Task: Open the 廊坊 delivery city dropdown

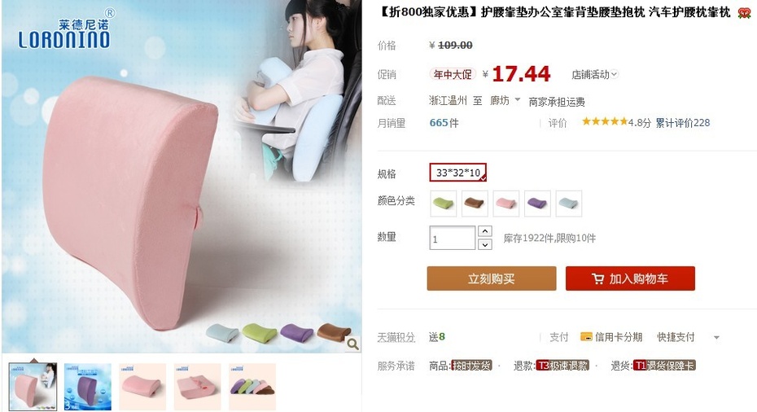Action: [x=505, y=100]
